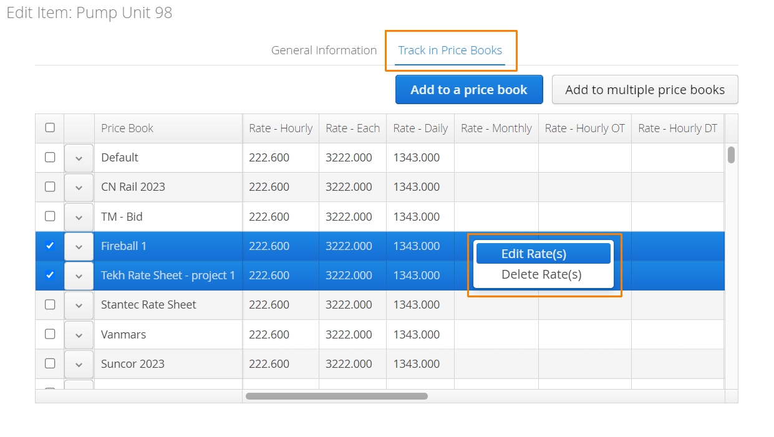Viewport: 774px width, 437px height.
Task: Check the Vanmars row checkbox
Action: 50,334
